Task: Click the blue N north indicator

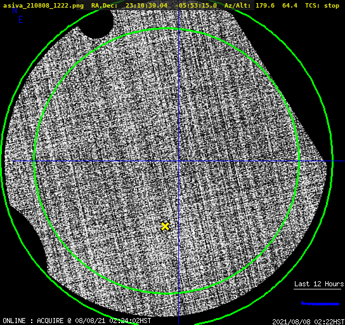Action: click(x=15, y=11)
